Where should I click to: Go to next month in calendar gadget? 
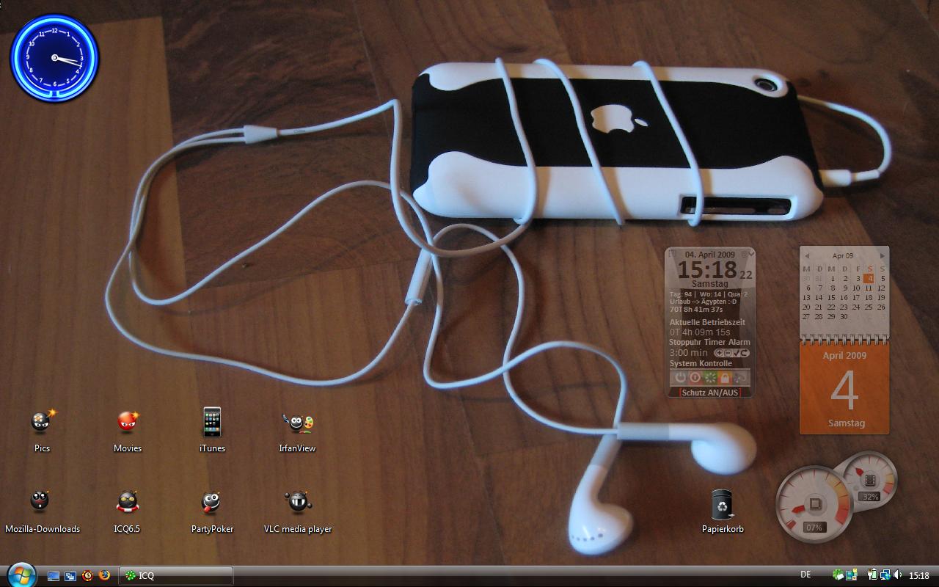tap(883, 256)
